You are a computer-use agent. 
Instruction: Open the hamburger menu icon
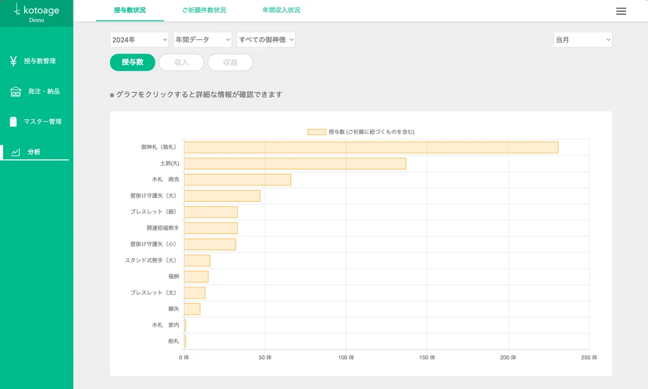[621, 11]
